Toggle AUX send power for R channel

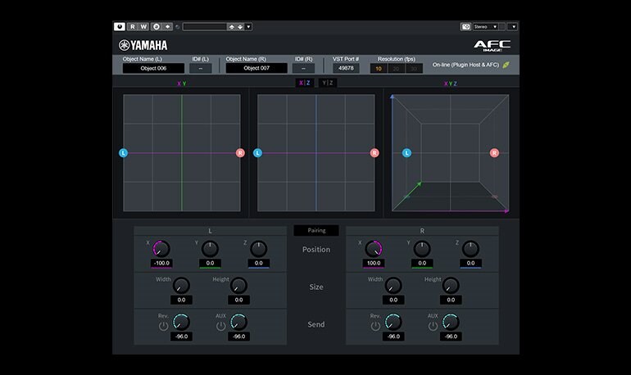click(x=432, y=326)
